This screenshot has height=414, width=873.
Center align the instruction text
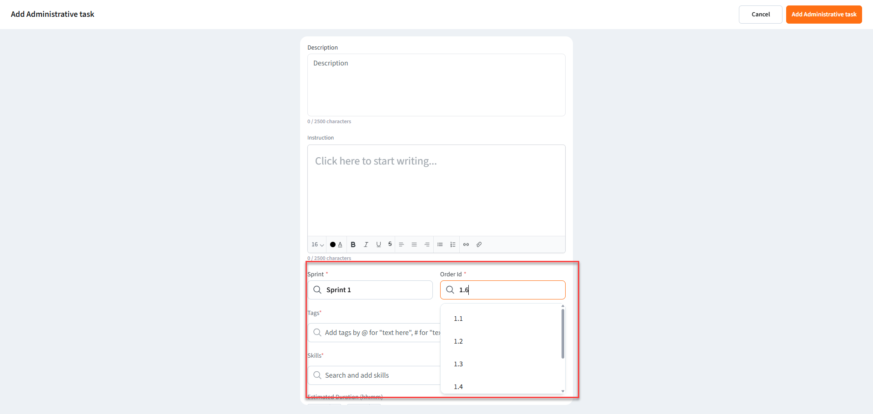tap(414, 244)
